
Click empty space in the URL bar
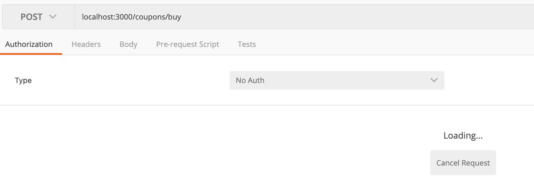354,17
